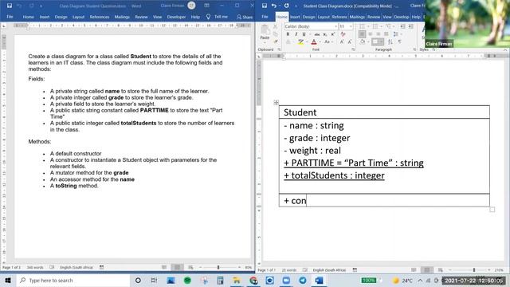Screen dimensions: 510x287
Task: Toggle Italic formatting
Action: click(x=296, y=34)
